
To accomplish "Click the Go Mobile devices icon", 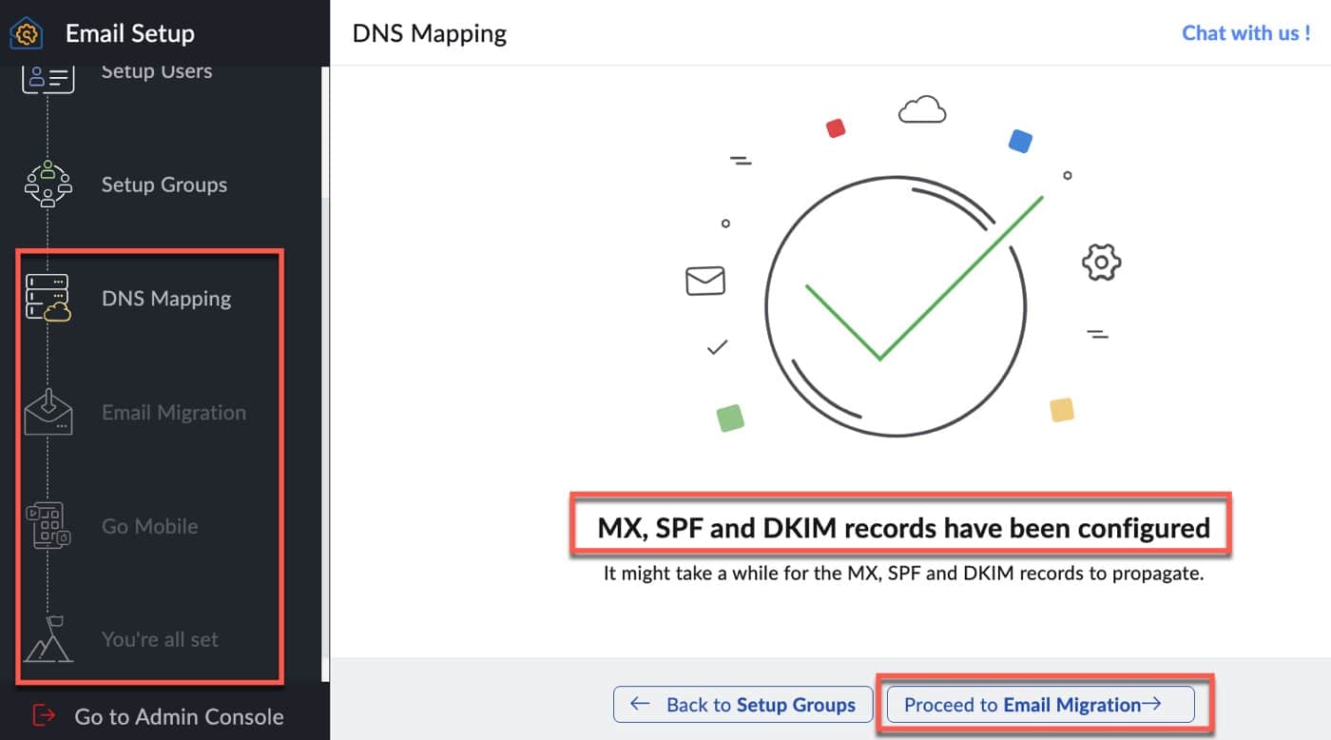I will coord(48,526).
